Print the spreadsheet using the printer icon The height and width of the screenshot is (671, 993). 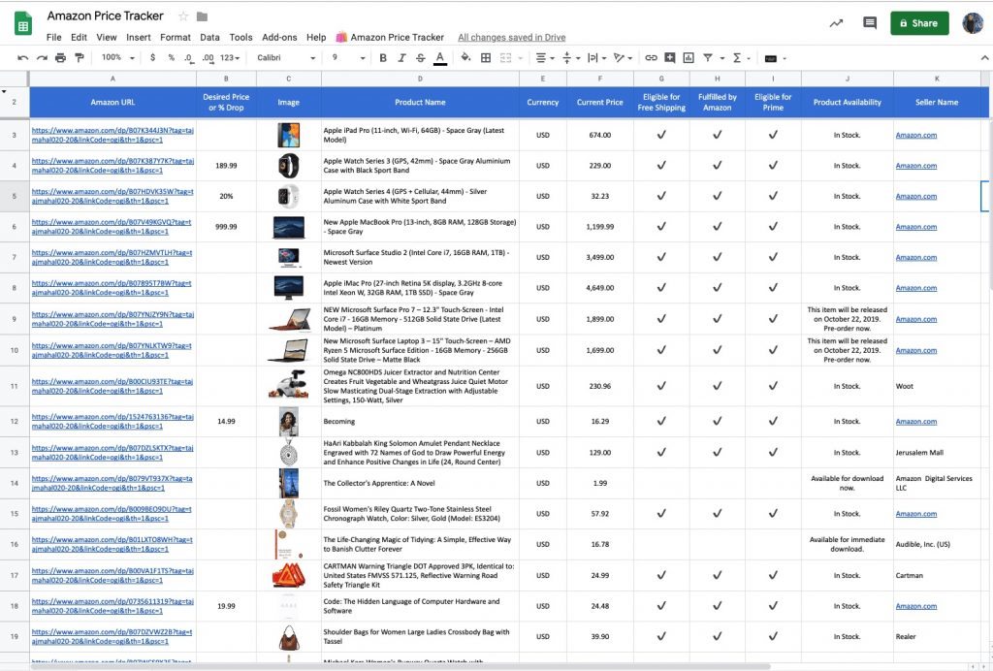61,58
